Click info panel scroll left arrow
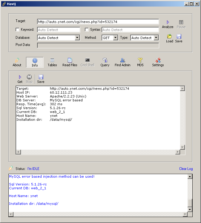 click(19, 152)
